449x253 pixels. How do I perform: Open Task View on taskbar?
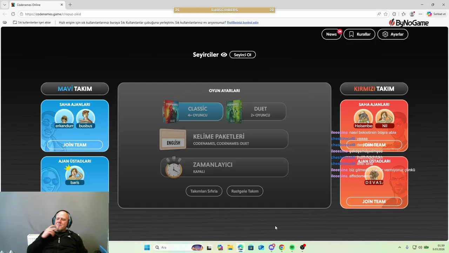(209, 247)
